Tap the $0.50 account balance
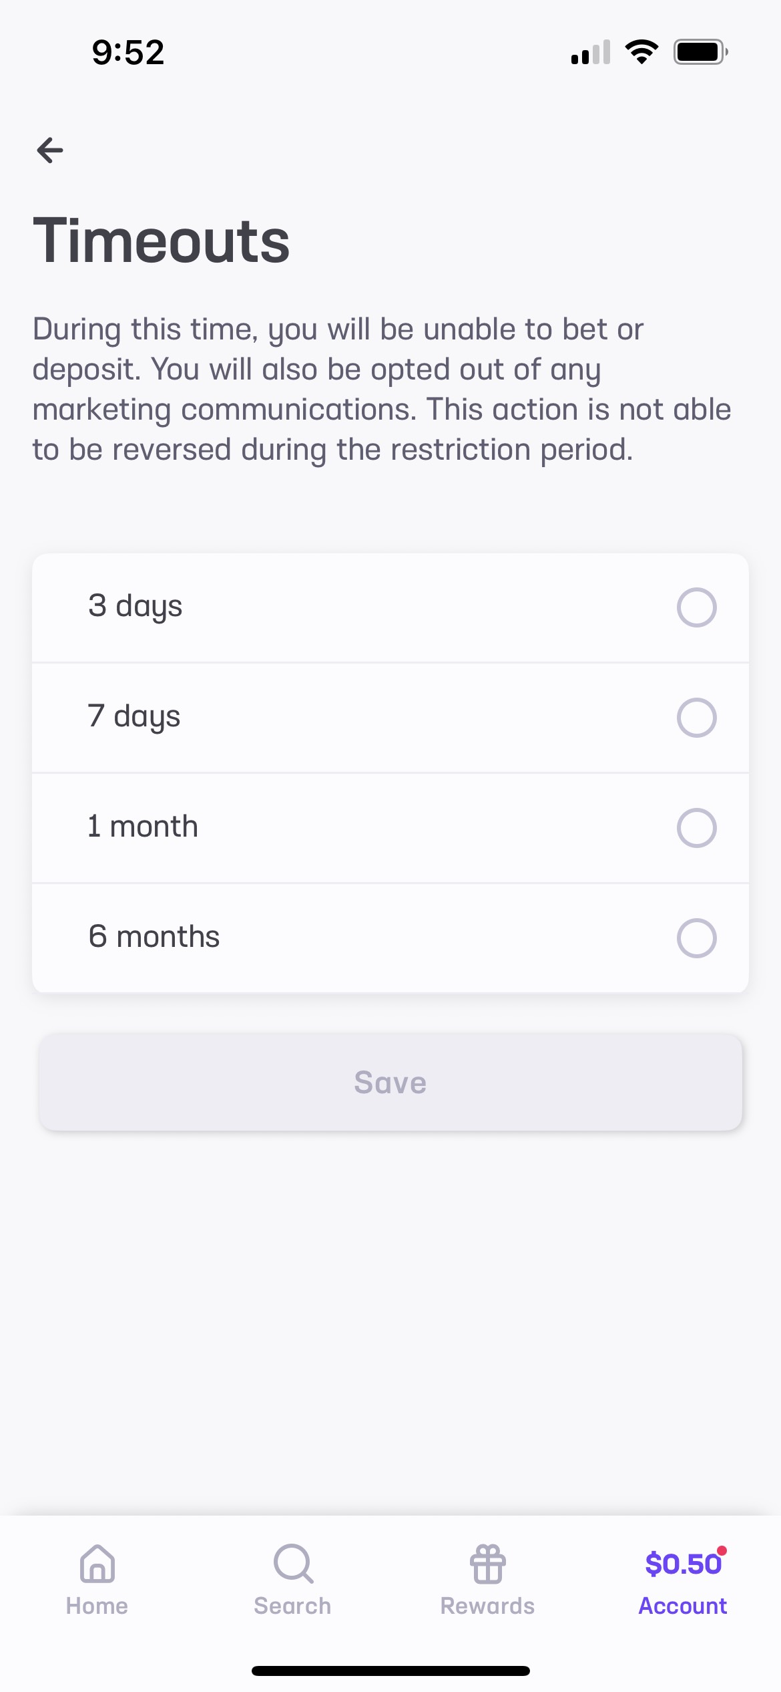 683,1564
